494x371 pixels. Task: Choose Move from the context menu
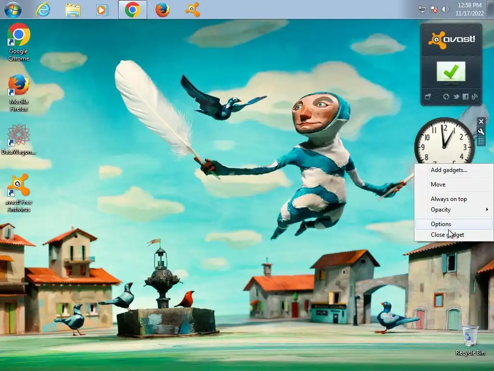[x=453, y=185]
